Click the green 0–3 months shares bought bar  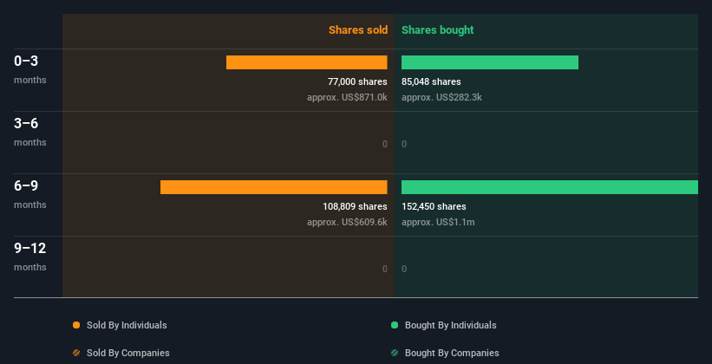click(x=490, y=62)
